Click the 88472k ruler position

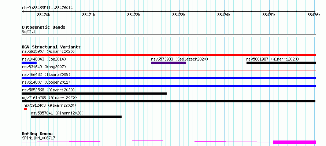134,15
